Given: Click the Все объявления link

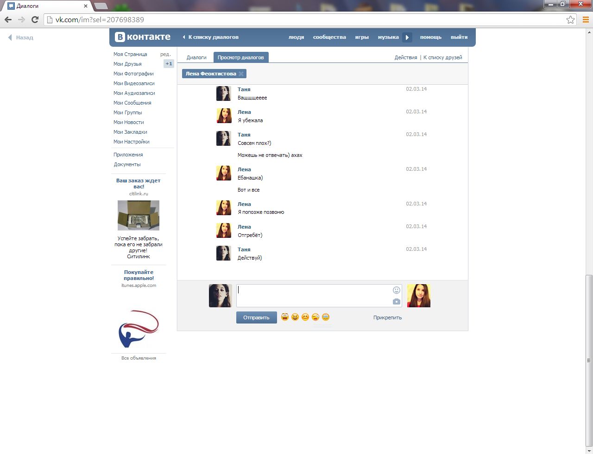Looking at the screenshot, I should pos(139,358).
